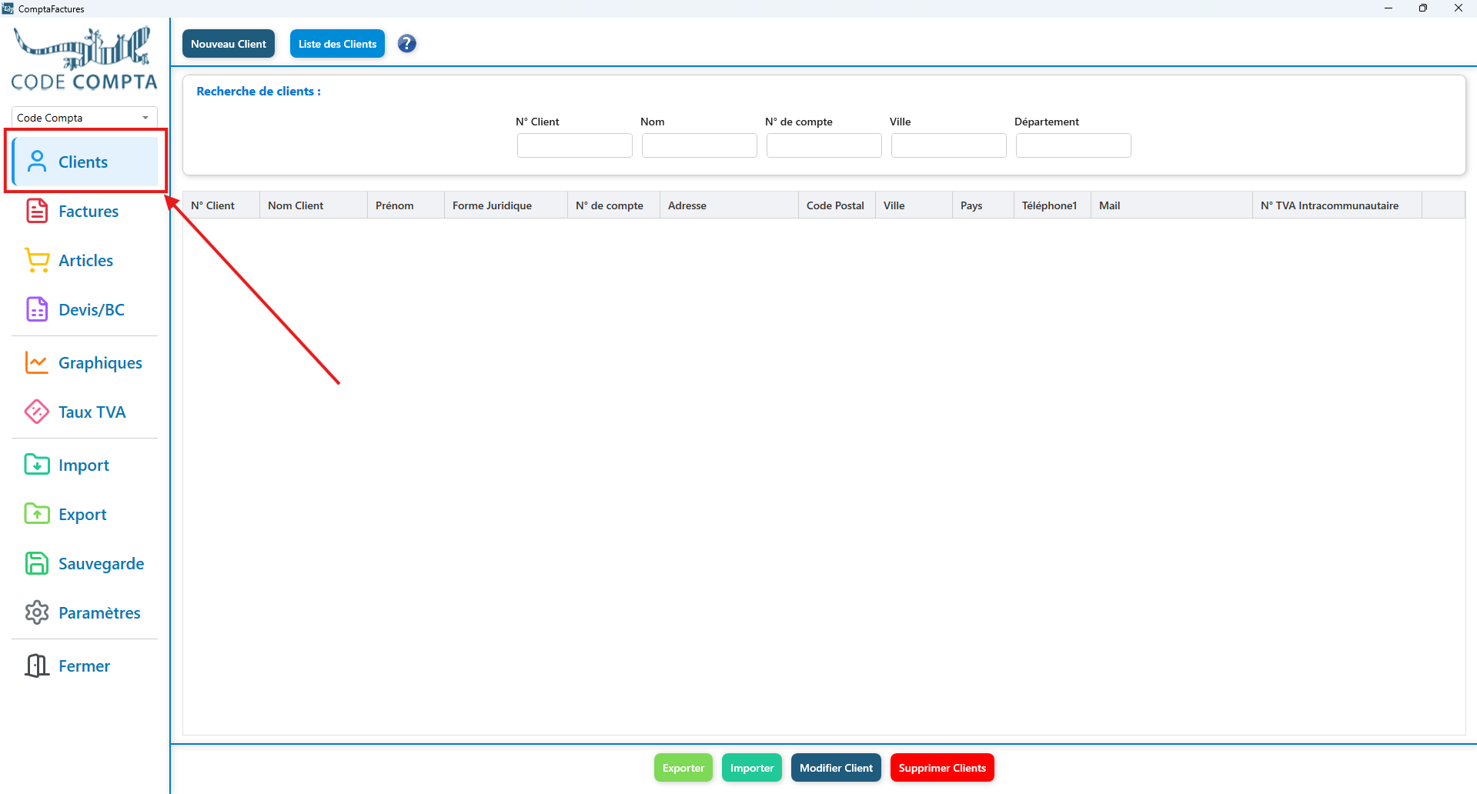Click the red Supprimer Clients button
1477x794 pixels.
942,768
